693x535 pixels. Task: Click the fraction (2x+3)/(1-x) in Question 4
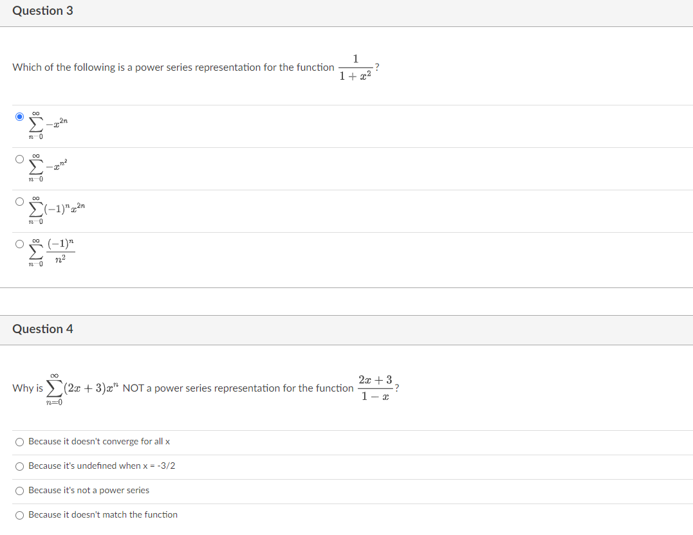tap(374, 386)
